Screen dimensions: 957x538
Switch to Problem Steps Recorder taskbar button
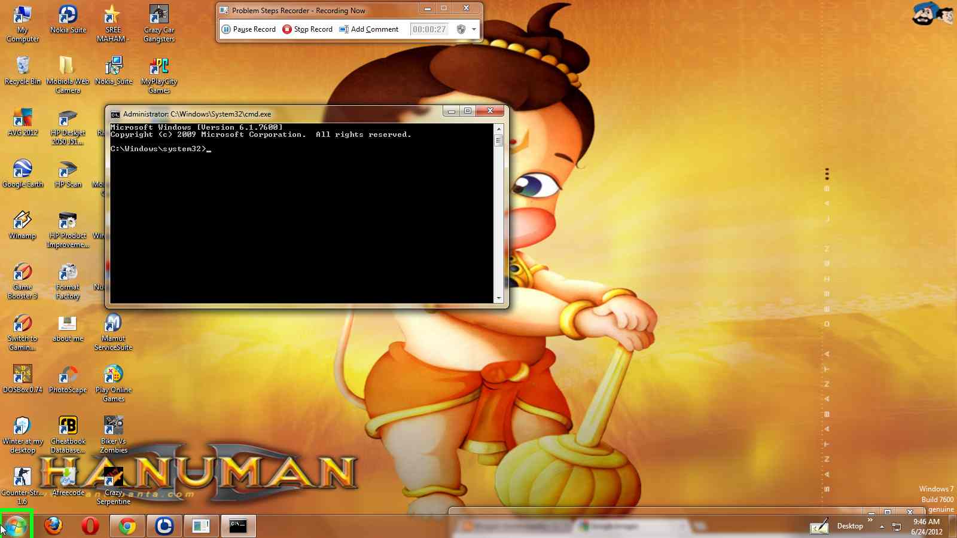coord(201,525)
